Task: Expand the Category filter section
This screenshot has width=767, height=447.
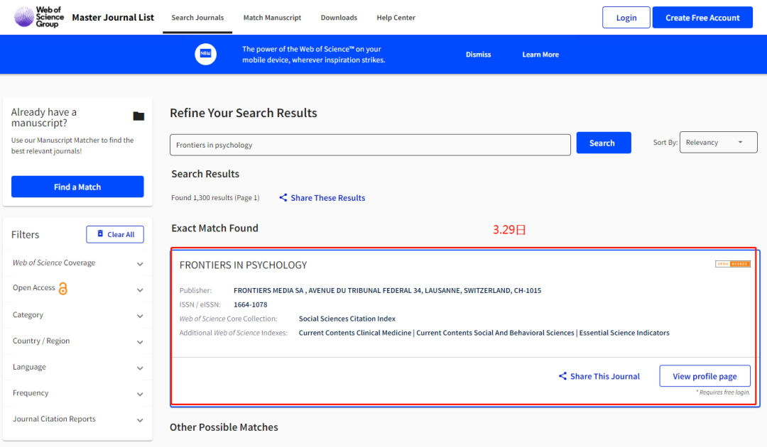Action: click(x=140, y=316)
